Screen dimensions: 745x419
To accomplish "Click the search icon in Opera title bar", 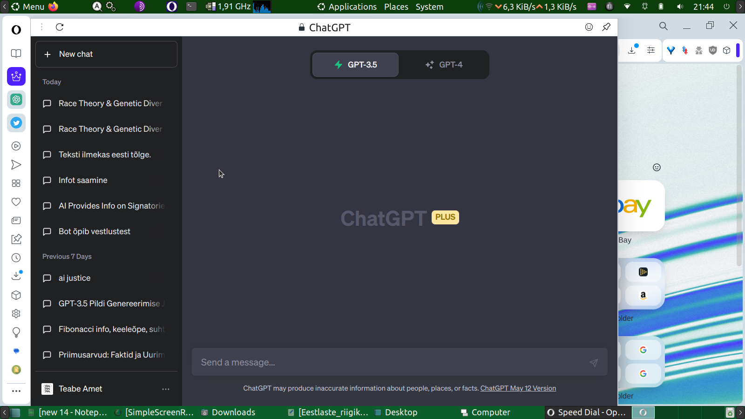I will [x=664, y=26].
